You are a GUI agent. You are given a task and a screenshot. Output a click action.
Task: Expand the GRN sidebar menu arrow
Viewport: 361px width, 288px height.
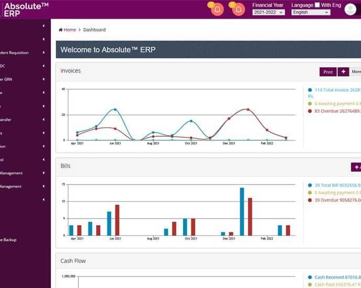[43, 79]
